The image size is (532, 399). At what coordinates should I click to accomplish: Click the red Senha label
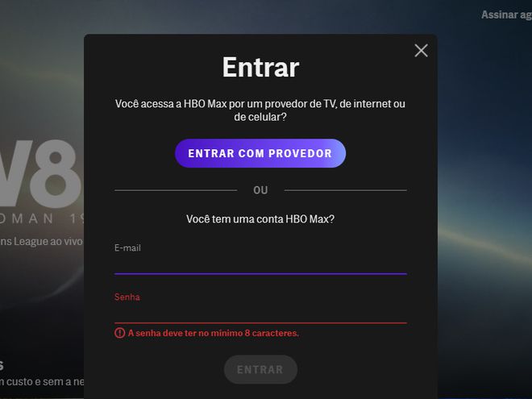(x=127, y=297)
